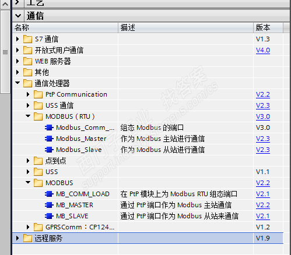Collapse the MODBUS (RTU) folder
Image resolution: width=291 pixels, height=255 pixels.
tap(28, 116)
